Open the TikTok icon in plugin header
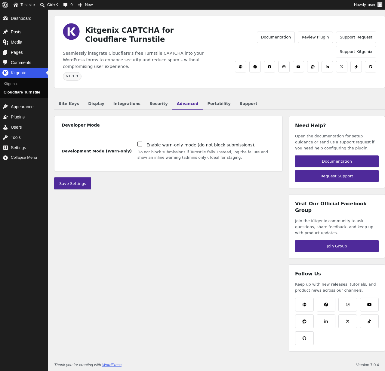Screen dimensions: 385x371 point(356,67)
